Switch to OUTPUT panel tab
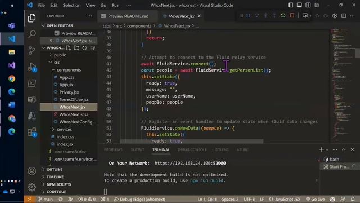This screenshot has height=203, width=360. (137, 149)
